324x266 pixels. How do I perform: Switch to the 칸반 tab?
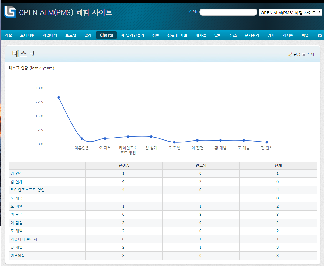[156, 35]
